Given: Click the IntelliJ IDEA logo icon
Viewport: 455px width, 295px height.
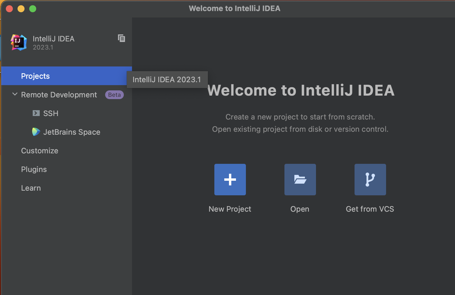Looking at the screenshot, I should pyautogui.click(x=19, y=43).
